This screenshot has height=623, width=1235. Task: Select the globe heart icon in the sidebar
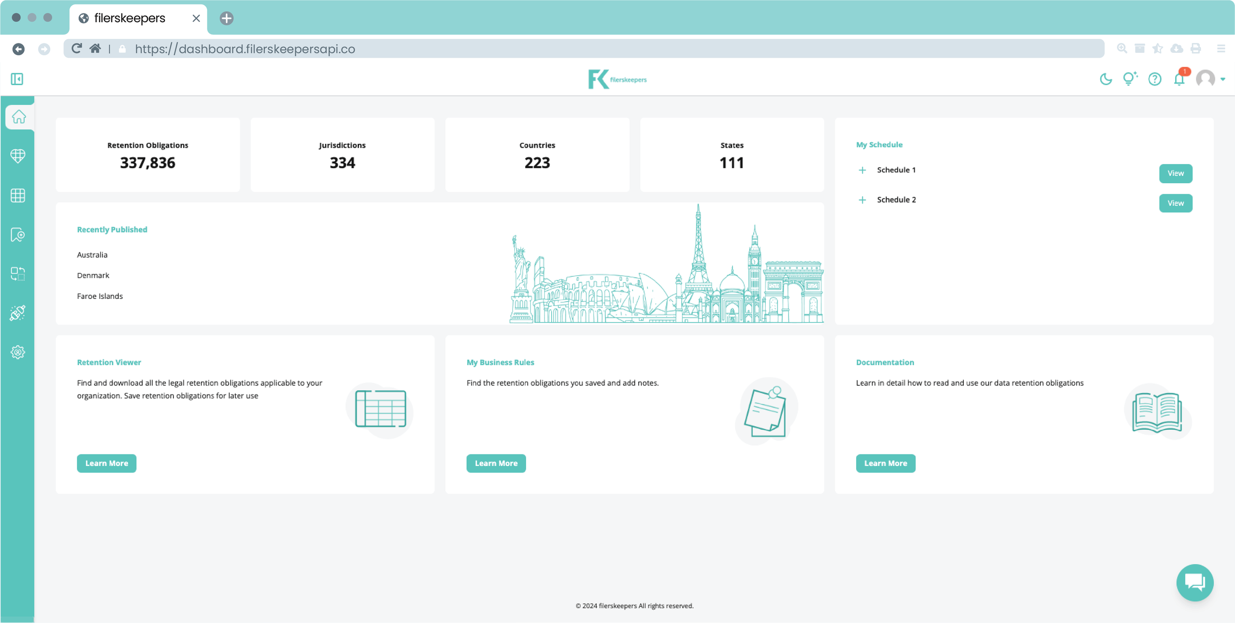pyautogui.click(x=18, y=156)
